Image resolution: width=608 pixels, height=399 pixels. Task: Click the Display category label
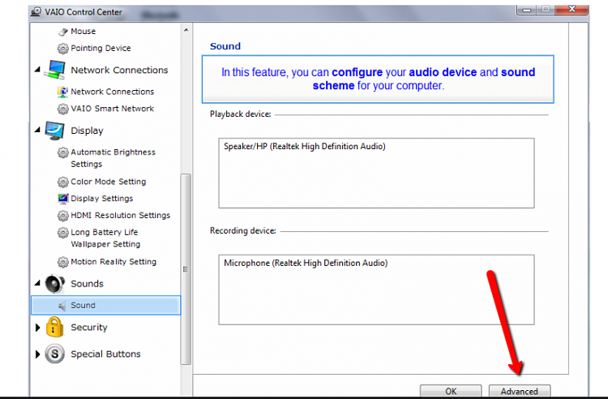point(87,131)
